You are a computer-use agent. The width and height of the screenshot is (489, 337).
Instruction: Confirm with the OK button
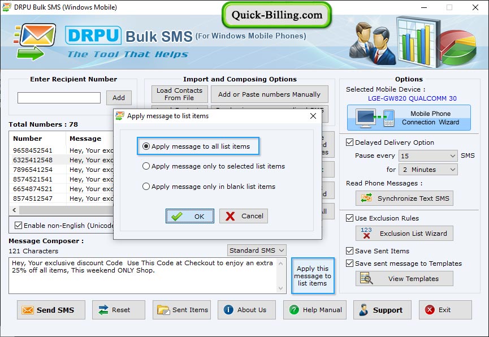tap(190, 216)
